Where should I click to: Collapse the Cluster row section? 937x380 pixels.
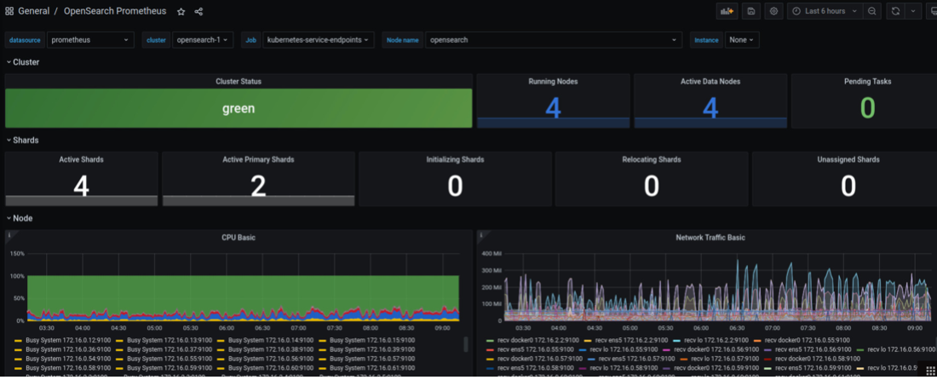25,62
